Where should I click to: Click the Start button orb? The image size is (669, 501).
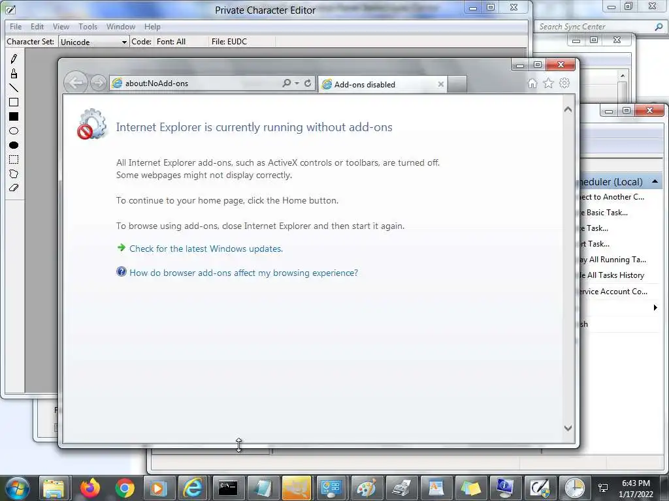[17, 488]
